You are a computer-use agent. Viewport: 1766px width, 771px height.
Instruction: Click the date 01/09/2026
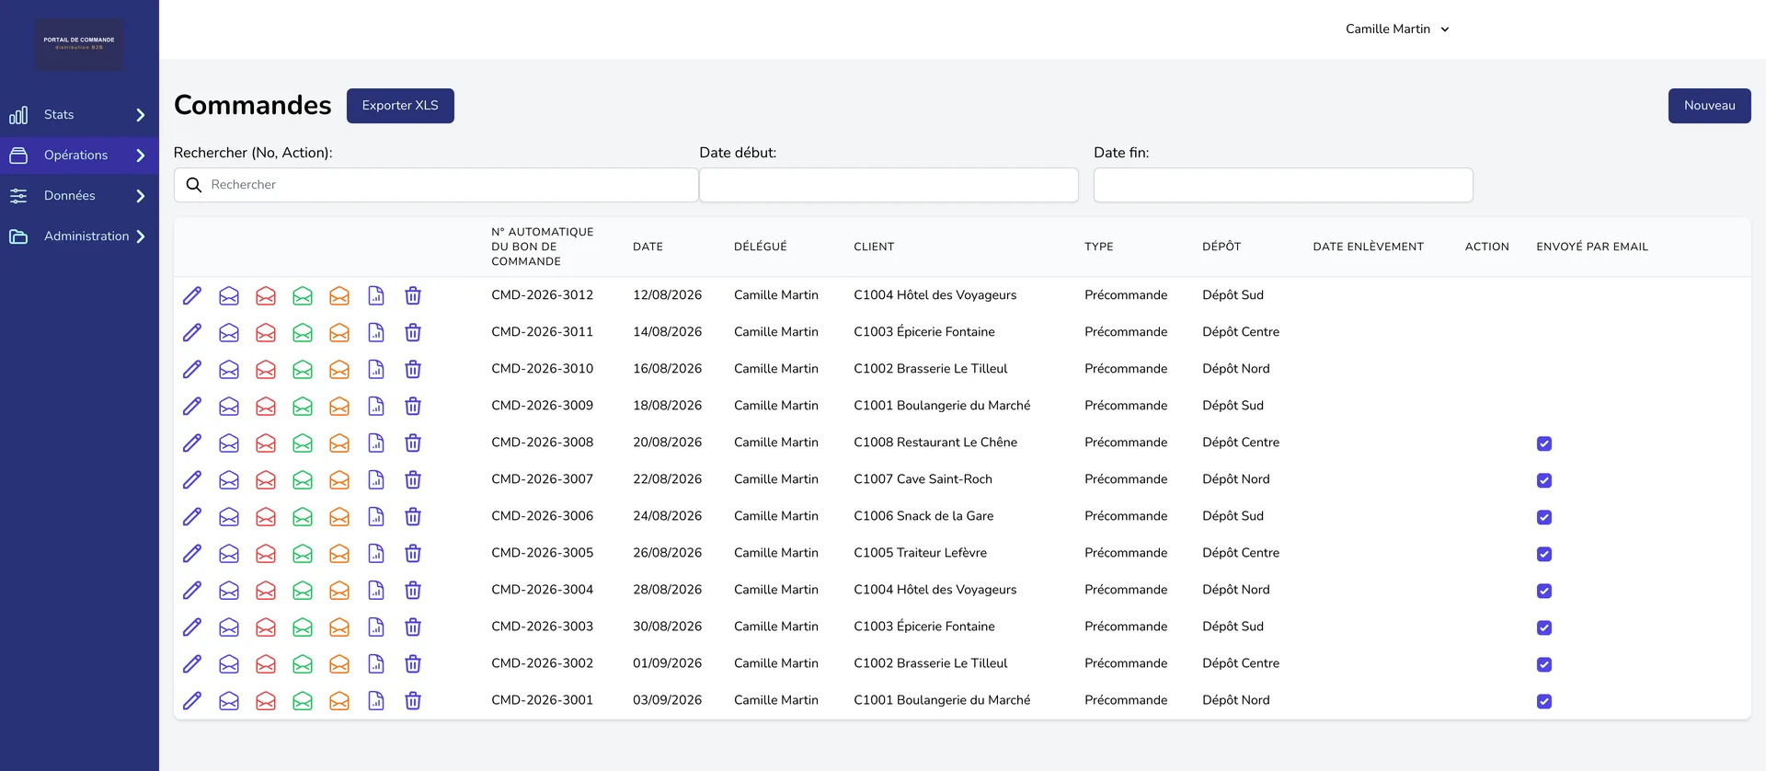point(667,663)
